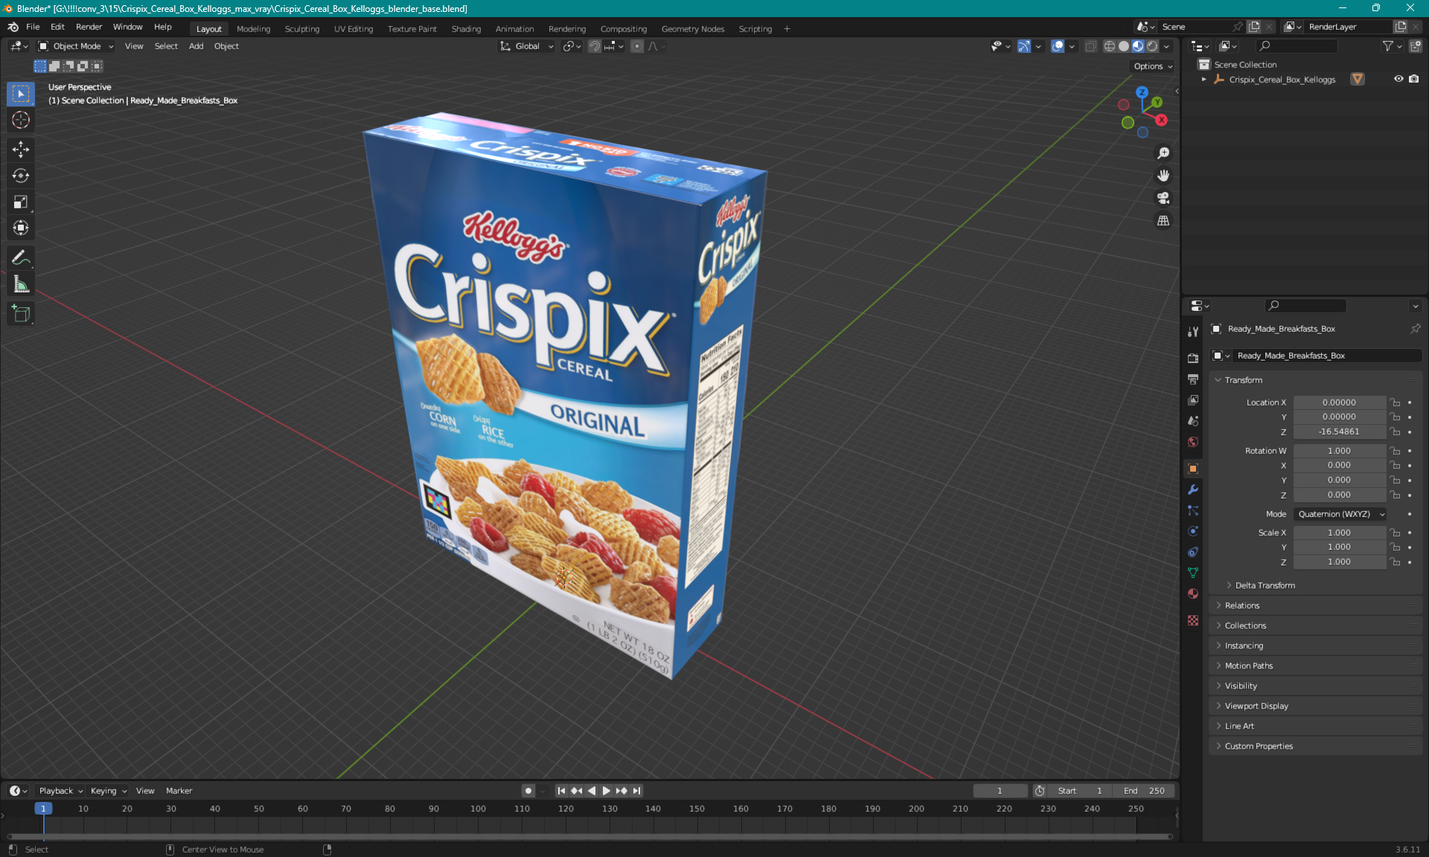Open the Output properties tab

[x=1193, y=379]
